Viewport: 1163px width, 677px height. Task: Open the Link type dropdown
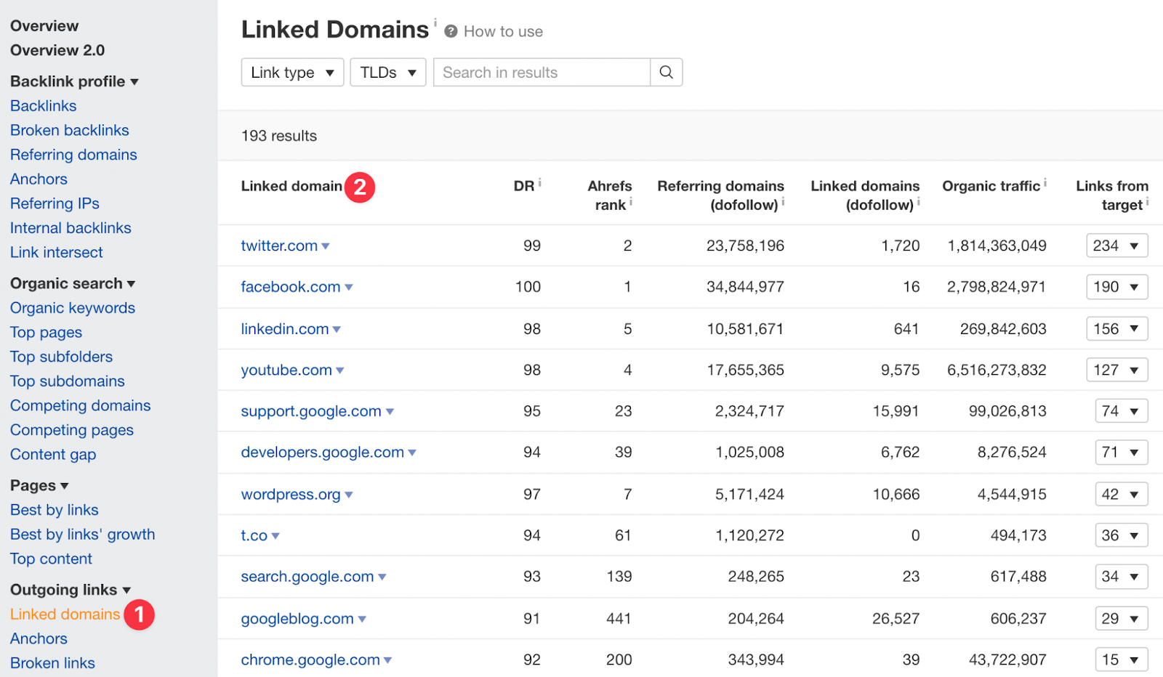pyautogui.click(x=292, y=73)
